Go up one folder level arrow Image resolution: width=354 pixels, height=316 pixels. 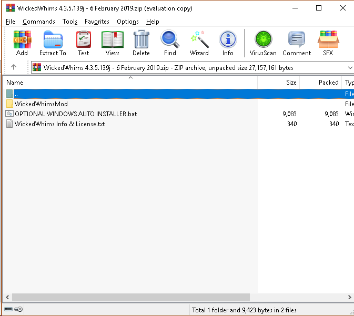pyautogui.click(x=14, y=67)
